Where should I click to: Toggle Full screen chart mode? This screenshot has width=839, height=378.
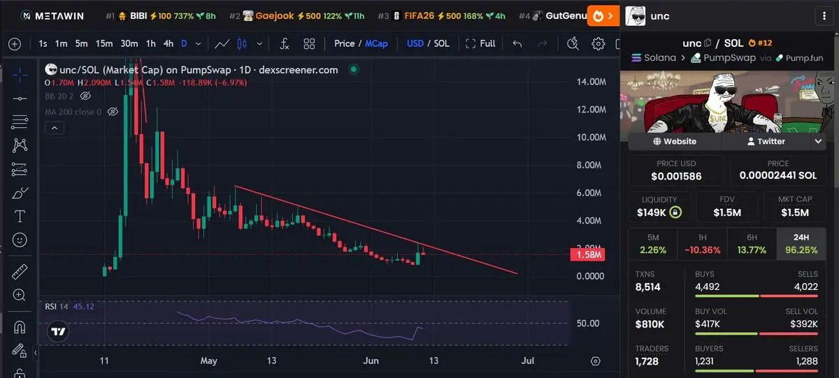(480, 43)
